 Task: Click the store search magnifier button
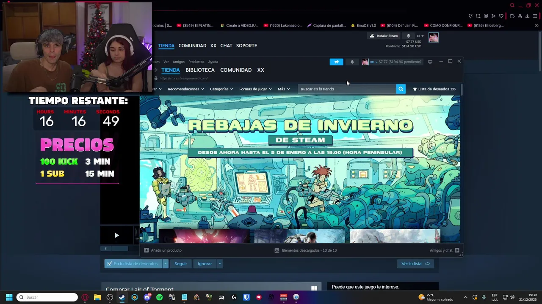(x=401, y=89)
